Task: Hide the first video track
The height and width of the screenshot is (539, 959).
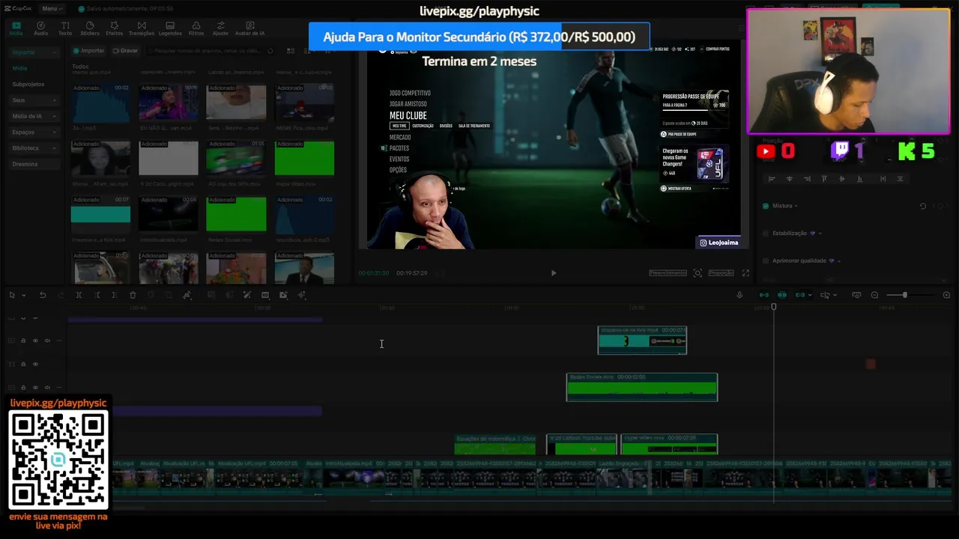Action: pyautogui.click(x=34, y=341)
